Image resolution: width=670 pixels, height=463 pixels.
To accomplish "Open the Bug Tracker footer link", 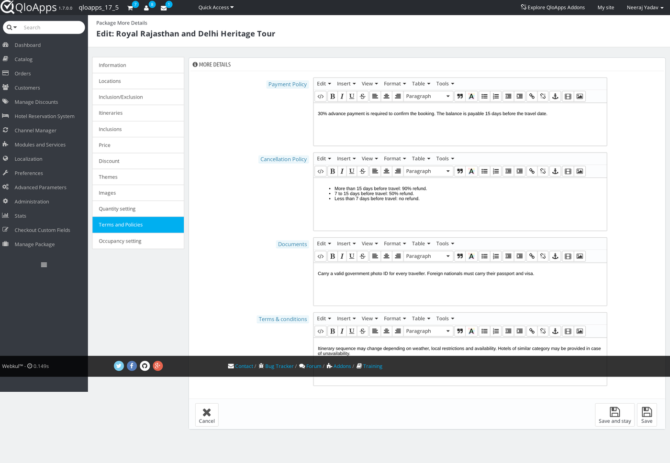I will (x=276, y=366).
